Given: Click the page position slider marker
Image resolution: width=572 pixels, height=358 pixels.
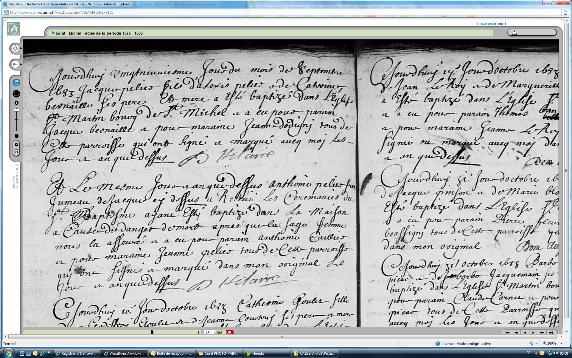Looking at the screenshot, I should coord(152,332).
